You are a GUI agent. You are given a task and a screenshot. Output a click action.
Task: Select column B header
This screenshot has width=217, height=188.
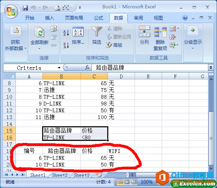62,76
